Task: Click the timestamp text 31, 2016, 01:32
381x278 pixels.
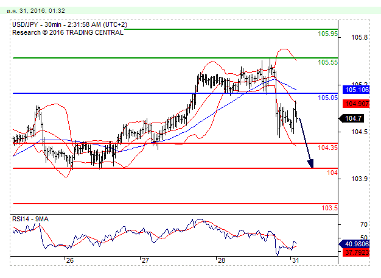Action: (42, 11)
